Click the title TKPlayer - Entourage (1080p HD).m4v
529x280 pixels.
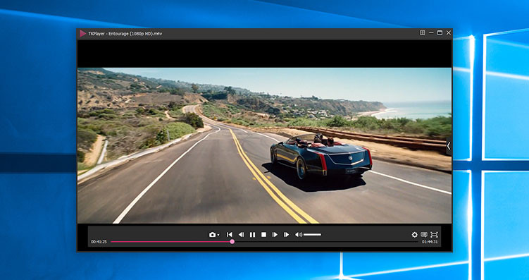[x=125, y=34]
